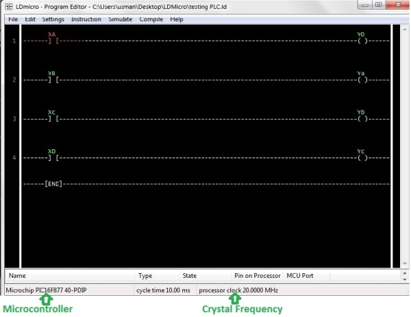The width and height of the screenshot is (411, 317).
Task: Open the Simulate menu
Action: 120,19
